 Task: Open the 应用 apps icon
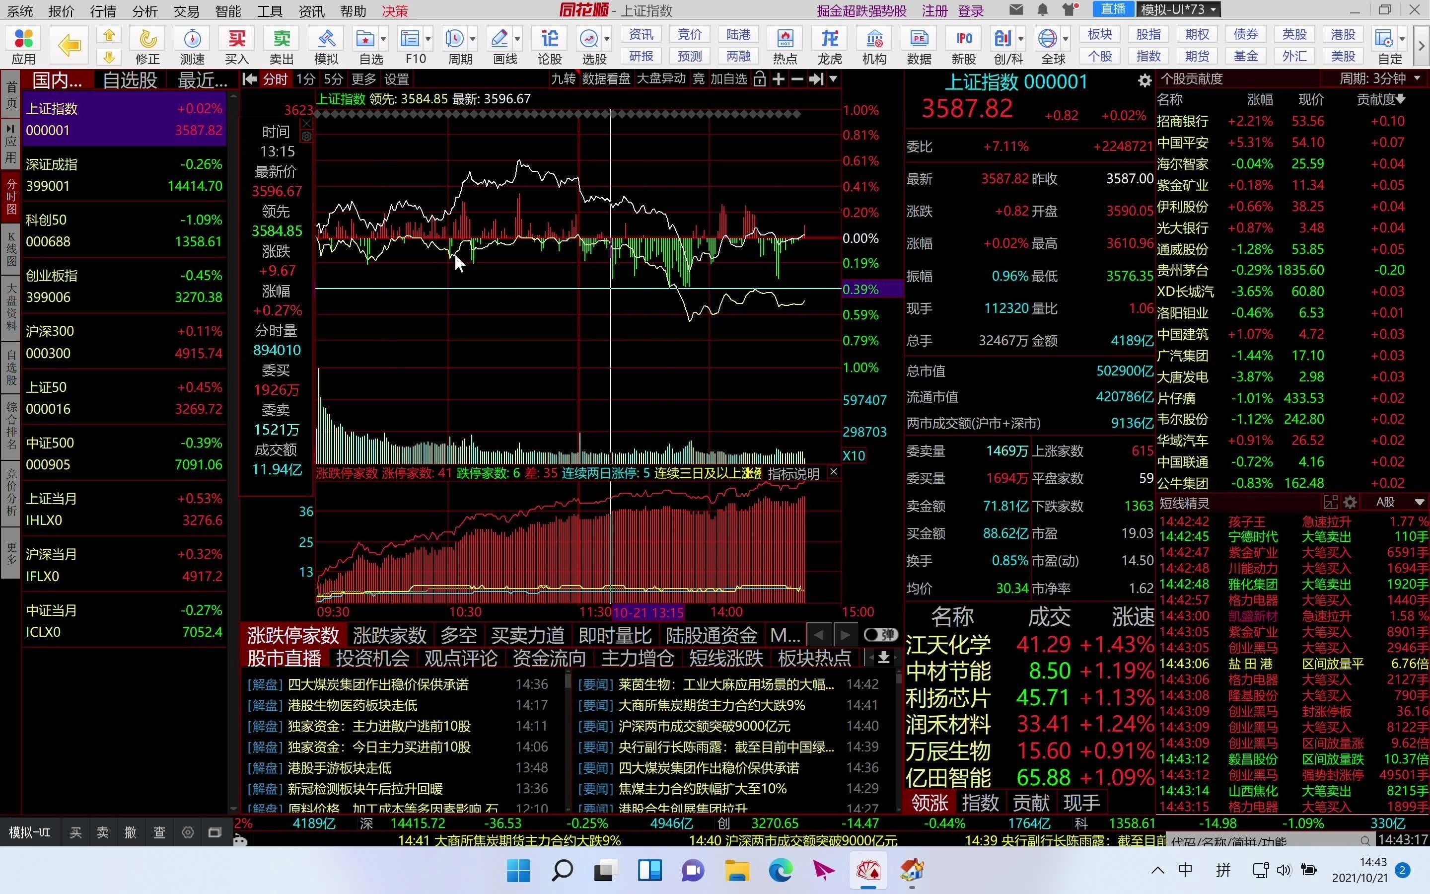pos(24,46)
